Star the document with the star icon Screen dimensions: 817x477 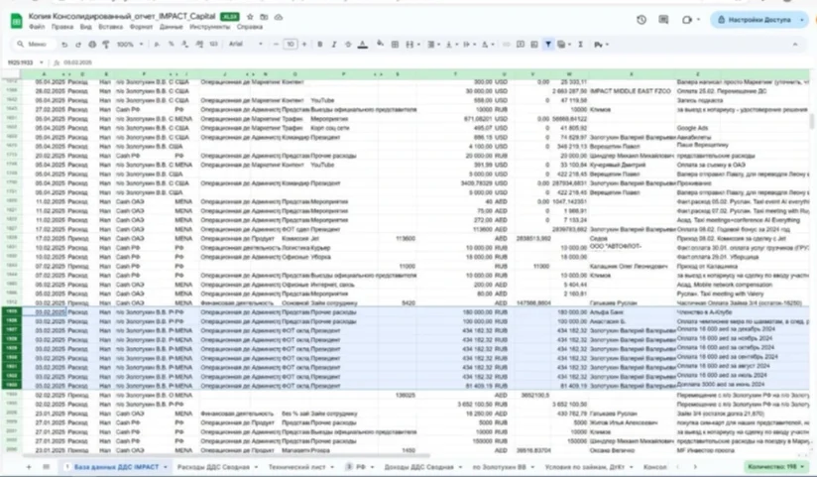point(250,17)
